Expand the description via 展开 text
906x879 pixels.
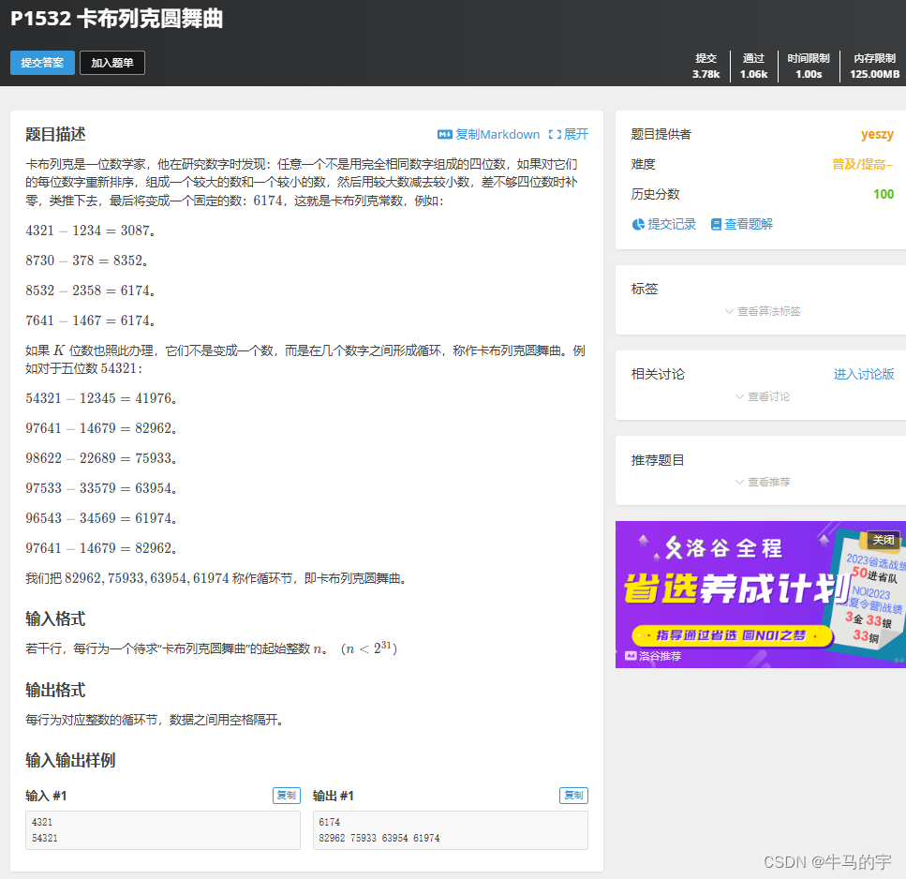click(575, 135)
